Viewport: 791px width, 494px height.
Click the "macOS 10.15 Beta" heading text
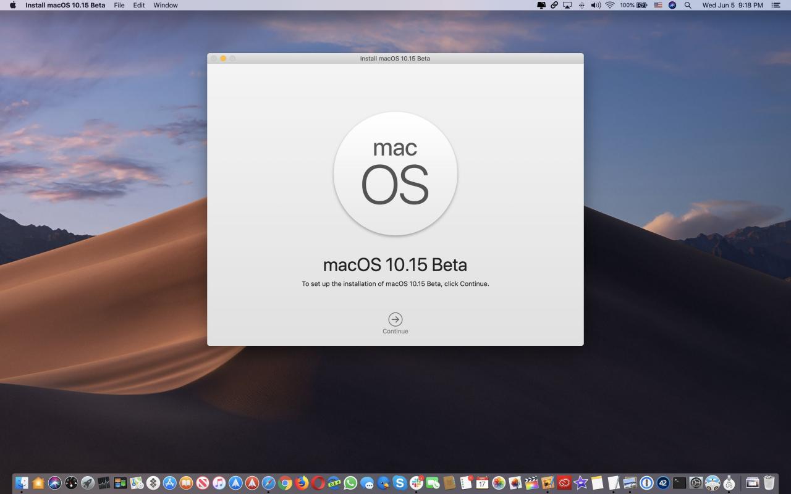point(395,264)
